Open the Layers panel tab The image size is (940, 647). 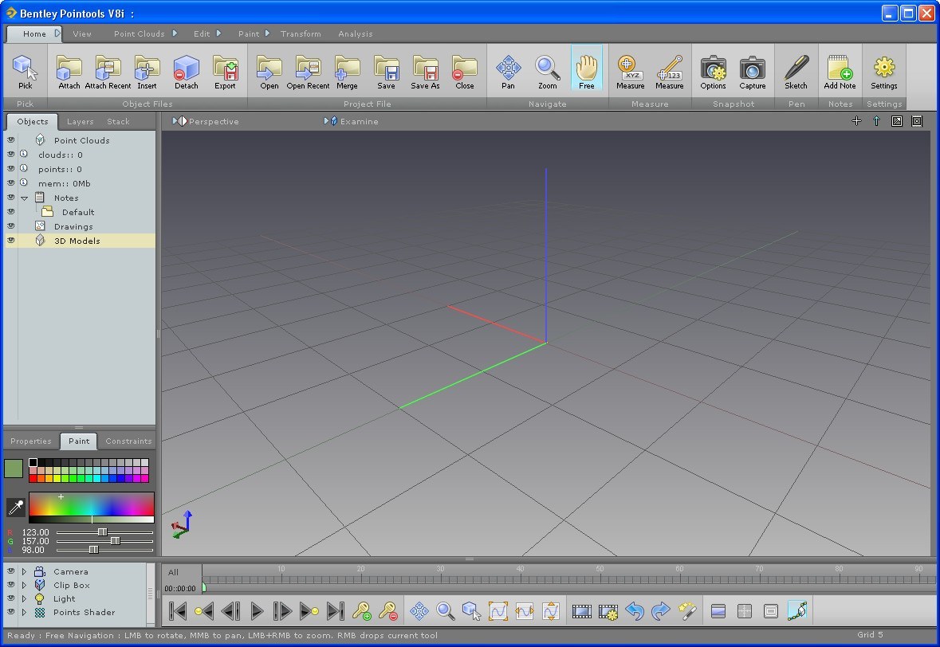click(80, 121)
